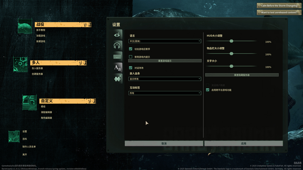Screen dimensions: 303x170
Task: Toggle 启用跨平台游戏功能 checkbox
Action: [208, 90]
